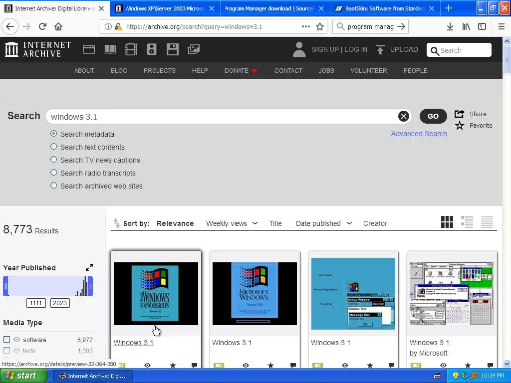The image size is (511, 383).
Task: Open the texts book icon
Action: pyautogui.click(x=109, y=49)
